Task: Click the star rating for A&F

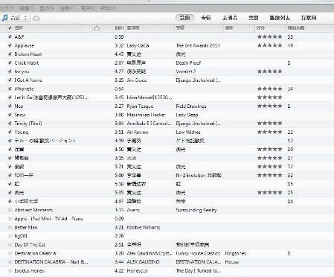Action: pyautogui.click(x=269, y=36)
